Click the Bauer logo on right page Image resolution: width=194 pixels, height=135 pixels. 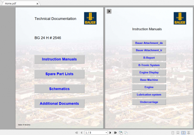[180, 18]
